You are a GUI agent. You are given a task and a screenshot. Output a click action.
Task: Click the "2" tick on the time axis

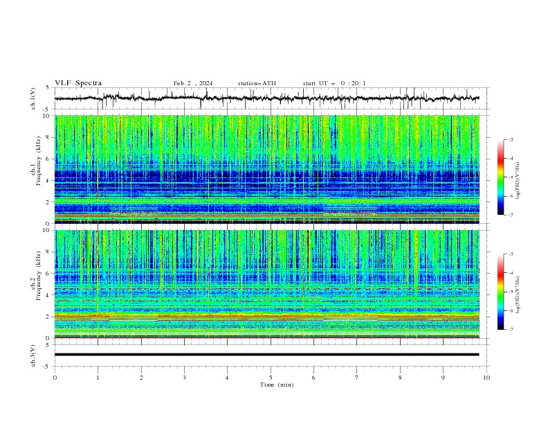click(x=141, y=378)
